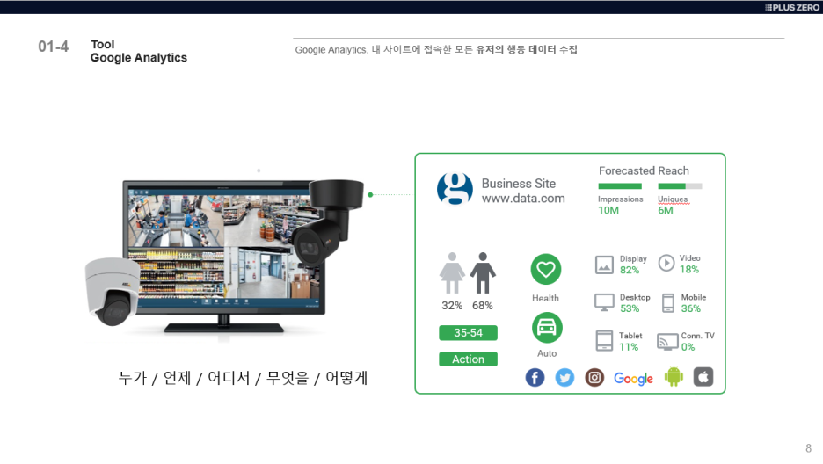Click the Impressions label

621,199
